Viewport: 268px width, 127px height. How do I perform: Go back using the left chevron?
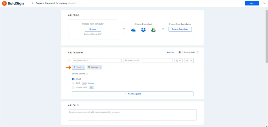(x=32, y=3)
